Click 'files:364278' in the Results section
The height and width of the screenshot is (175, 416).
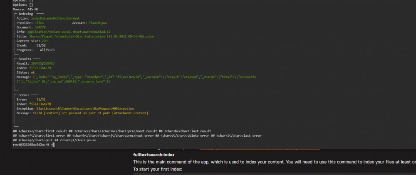coord(40,68)
